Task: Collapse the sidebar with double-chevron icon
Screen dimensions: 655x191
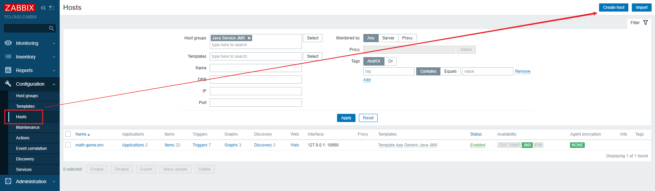Action: click(43, 8)
